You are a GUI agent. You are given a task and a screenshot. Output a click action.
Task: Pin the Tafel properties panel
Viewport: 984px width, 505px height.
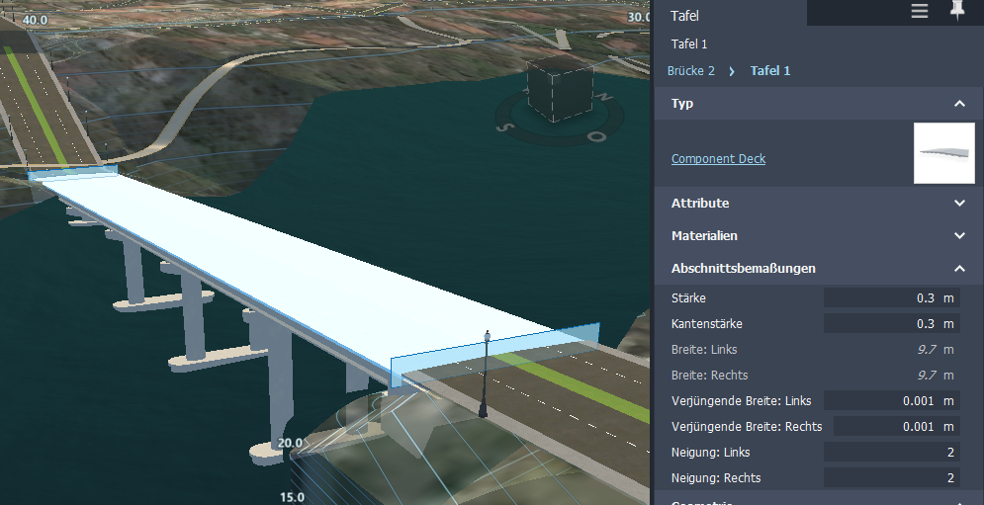pos(956,11)
